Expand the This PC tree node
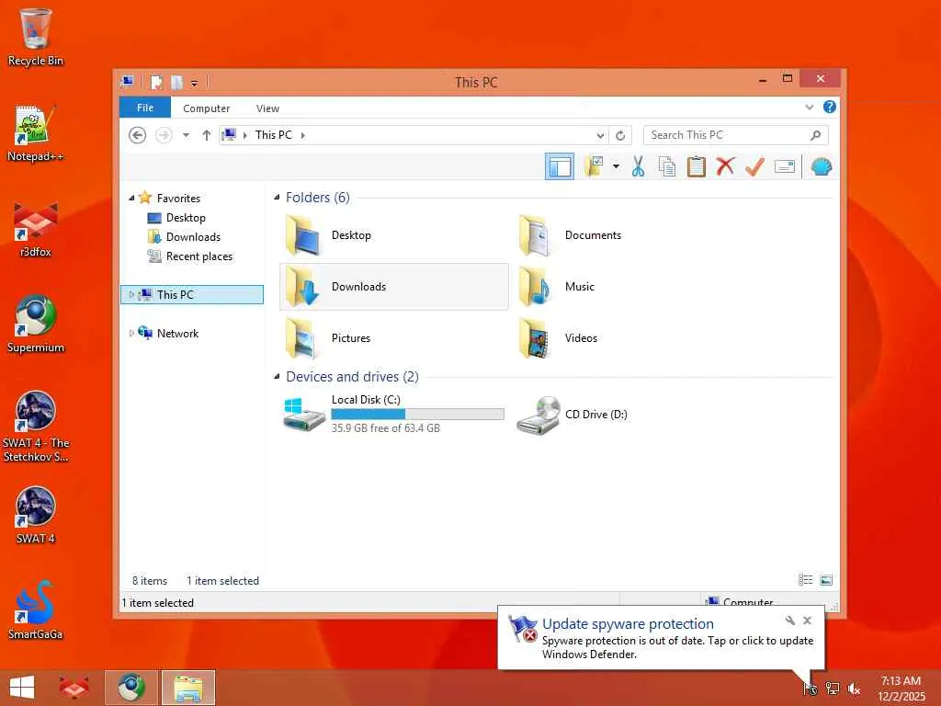This screenshot has height=706, width=941. 131,295
